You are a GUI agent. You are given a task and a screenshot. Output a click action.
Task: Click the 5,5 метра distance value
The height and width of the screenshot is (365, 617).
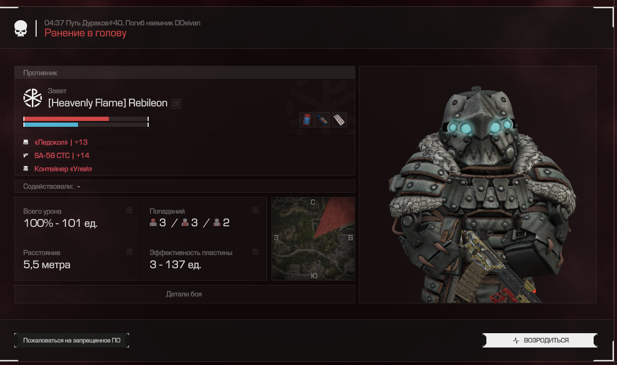point(47,265)
